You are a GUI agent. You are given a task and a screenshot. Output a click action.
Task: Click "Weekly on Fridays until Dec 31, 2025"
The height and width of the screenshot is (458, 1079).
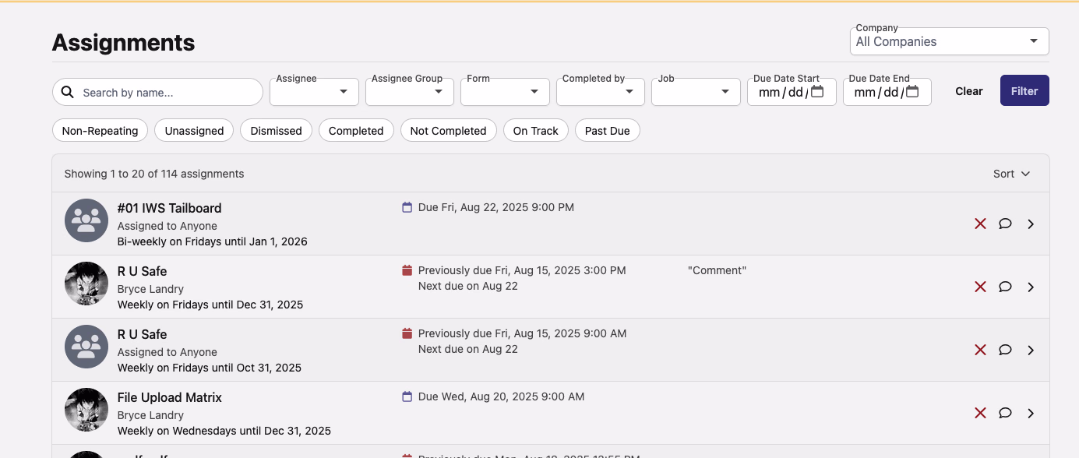click(x=210, y=305)
